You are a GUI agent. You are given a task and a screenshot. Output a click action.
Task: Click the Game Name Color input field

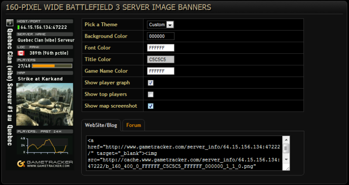click(x=161, y=71)
